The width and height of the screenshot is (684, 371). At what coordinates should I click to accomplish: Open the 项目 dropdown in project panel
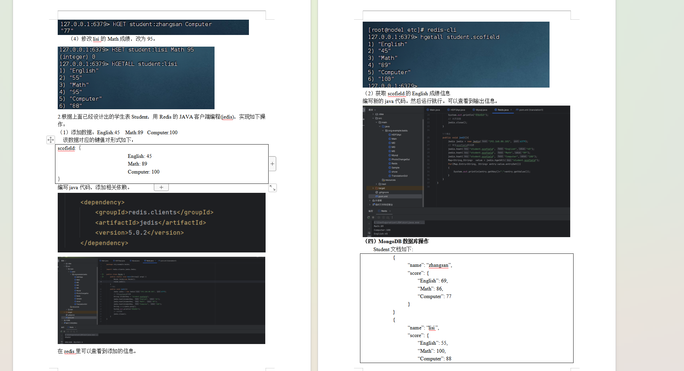[x=372, y=110]
